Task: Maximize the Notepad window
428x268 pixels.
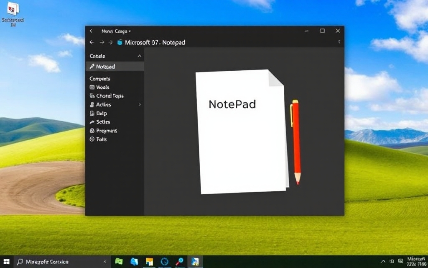Action: 322,31
